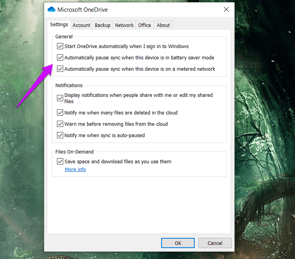Click the Notifications group heading
The width and height of the screenshot is (295, 259).
coord(69,85)
